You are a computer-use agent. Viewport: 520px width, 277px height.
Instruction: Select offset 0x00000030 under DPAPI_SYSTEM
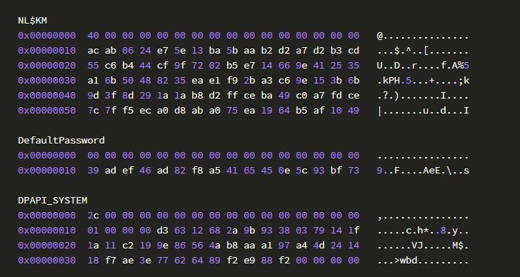click(x=46, y=261)
